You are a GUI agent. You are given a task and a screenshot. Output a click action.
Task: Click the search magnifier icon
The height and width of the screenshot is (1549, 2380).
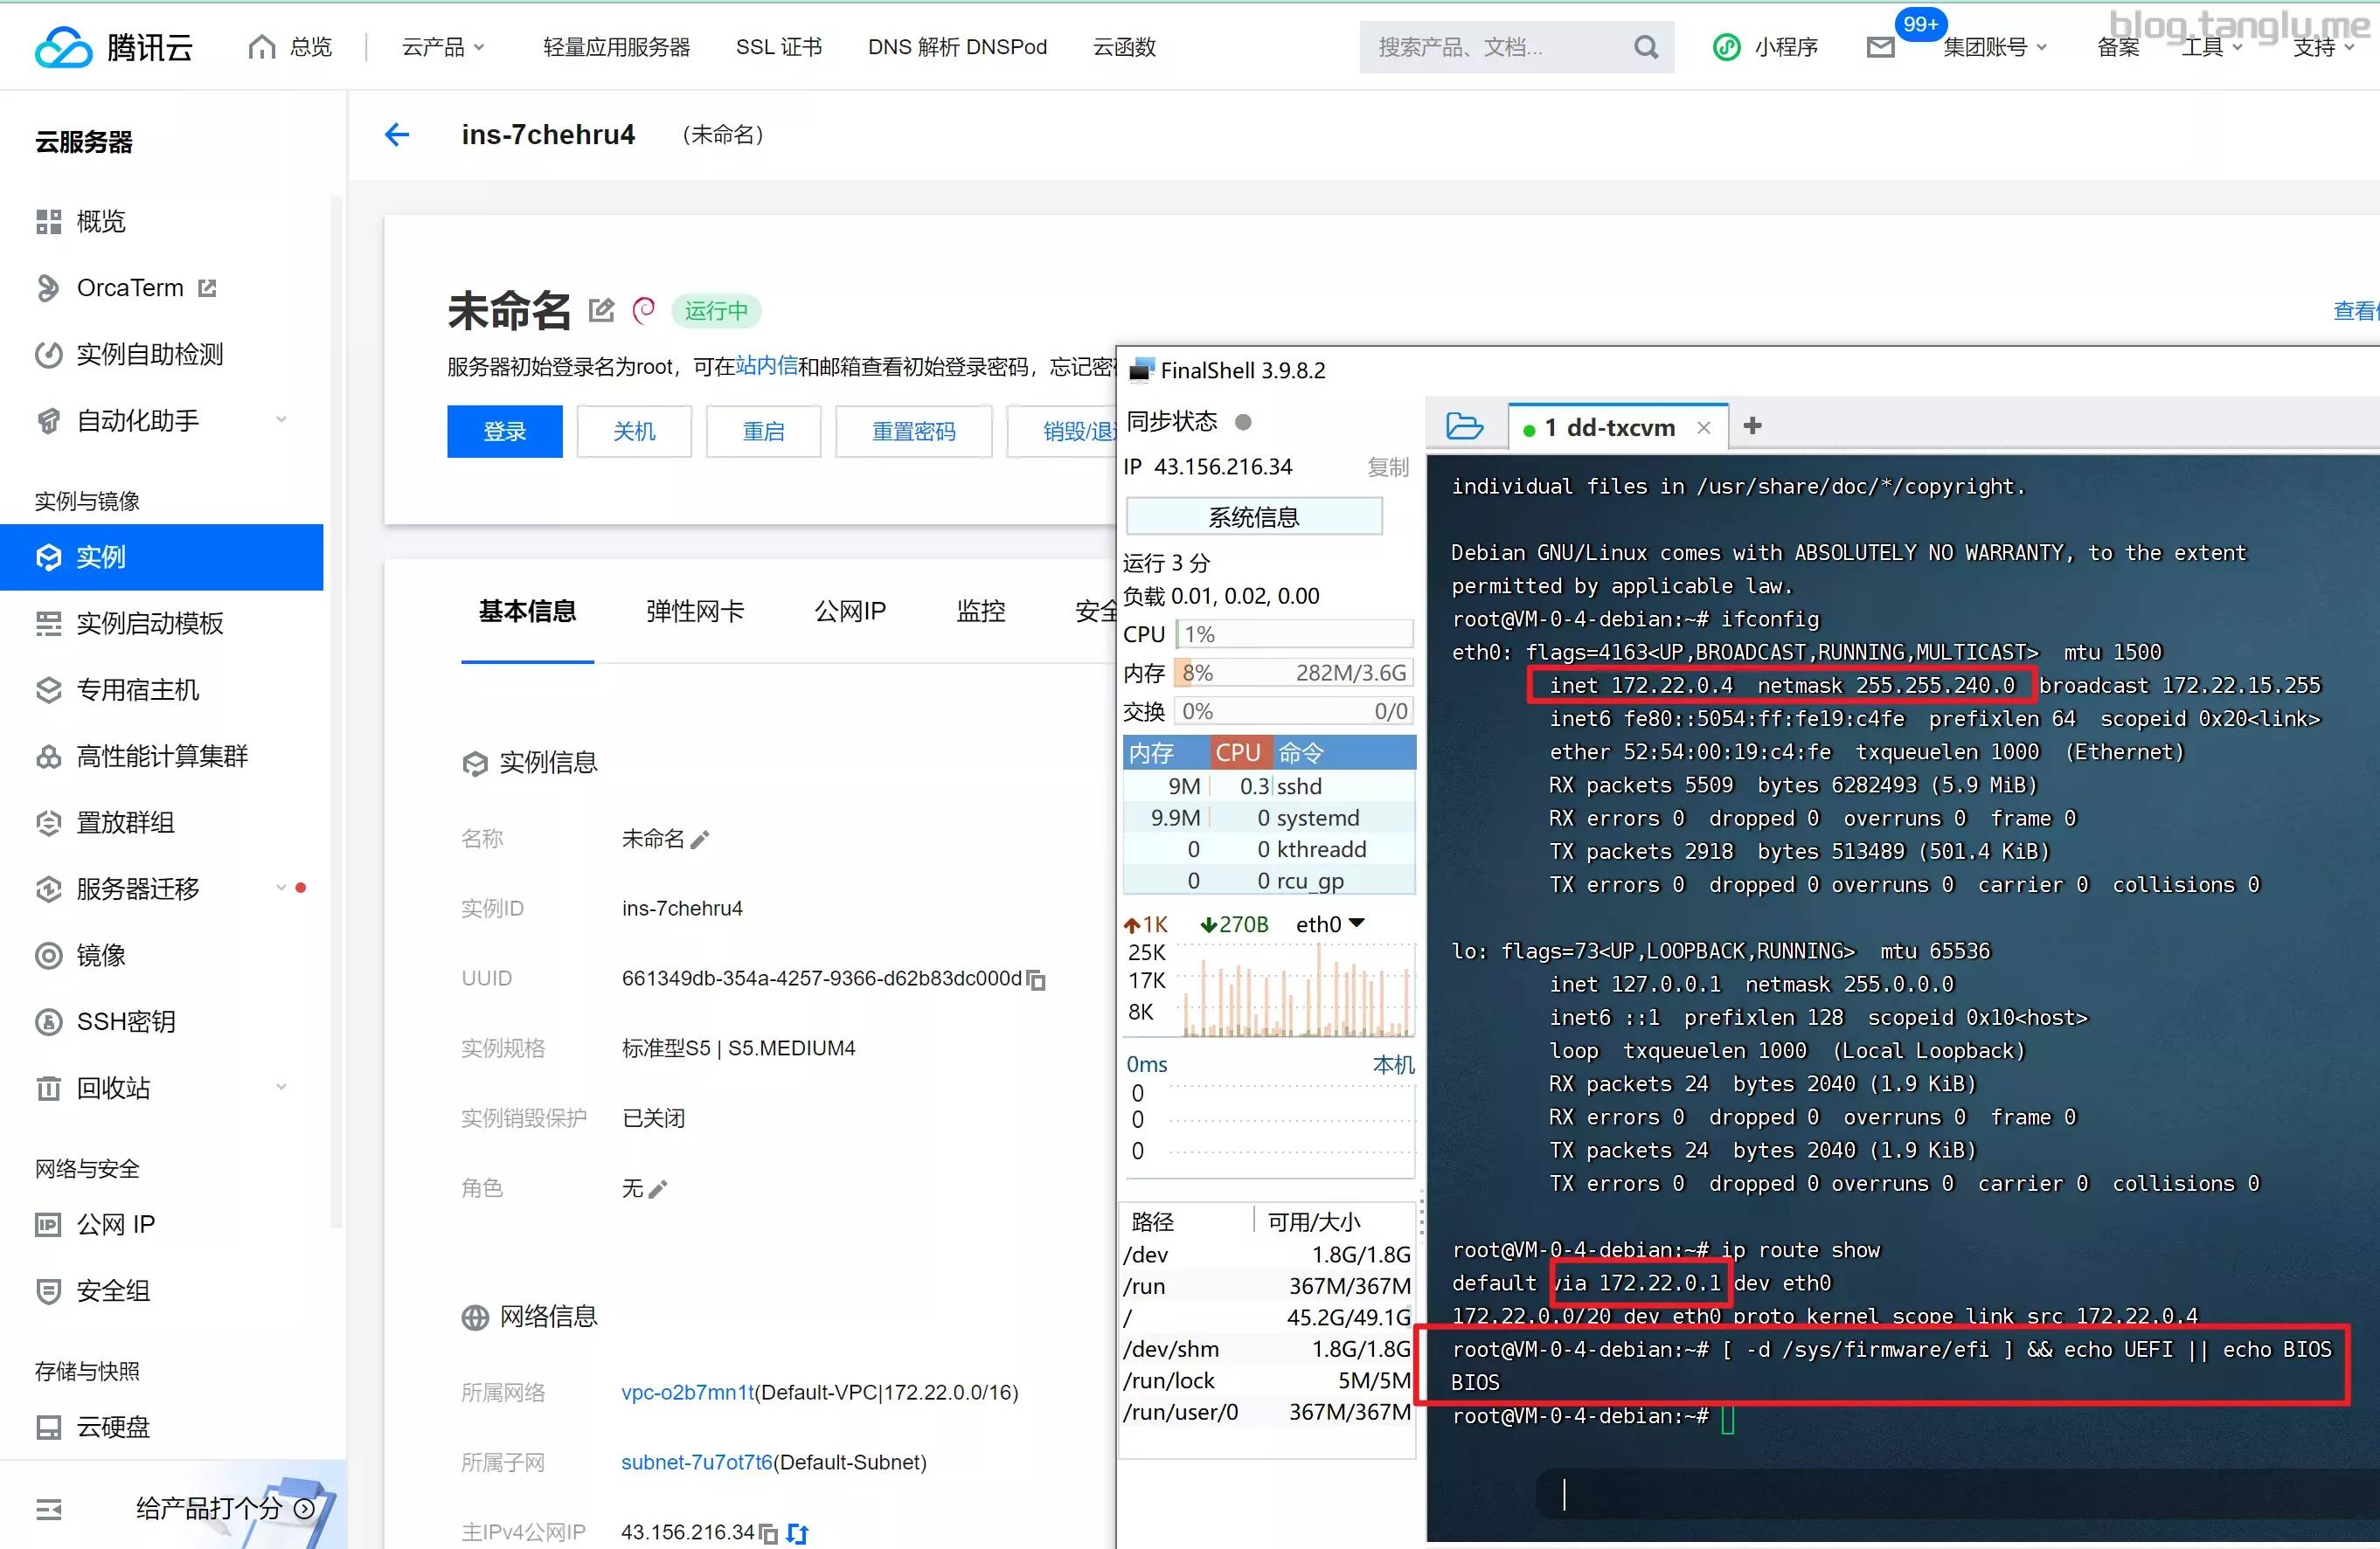coord(1645,46)
